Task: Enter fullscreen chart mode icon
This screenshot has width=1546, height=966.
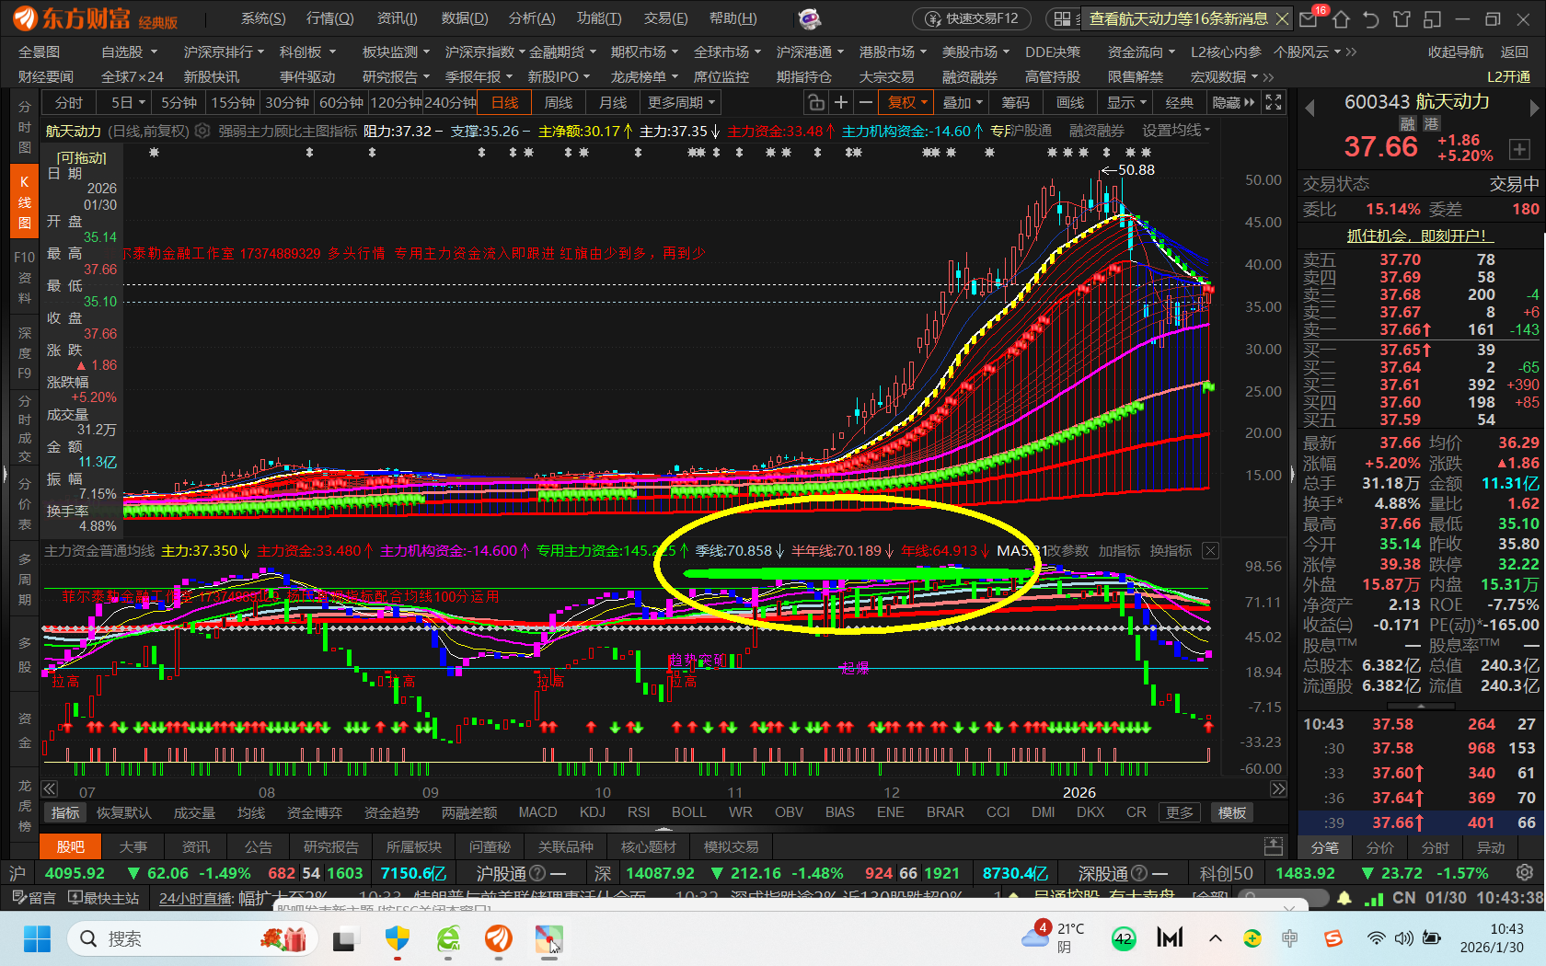Action: pos(1274,103)
